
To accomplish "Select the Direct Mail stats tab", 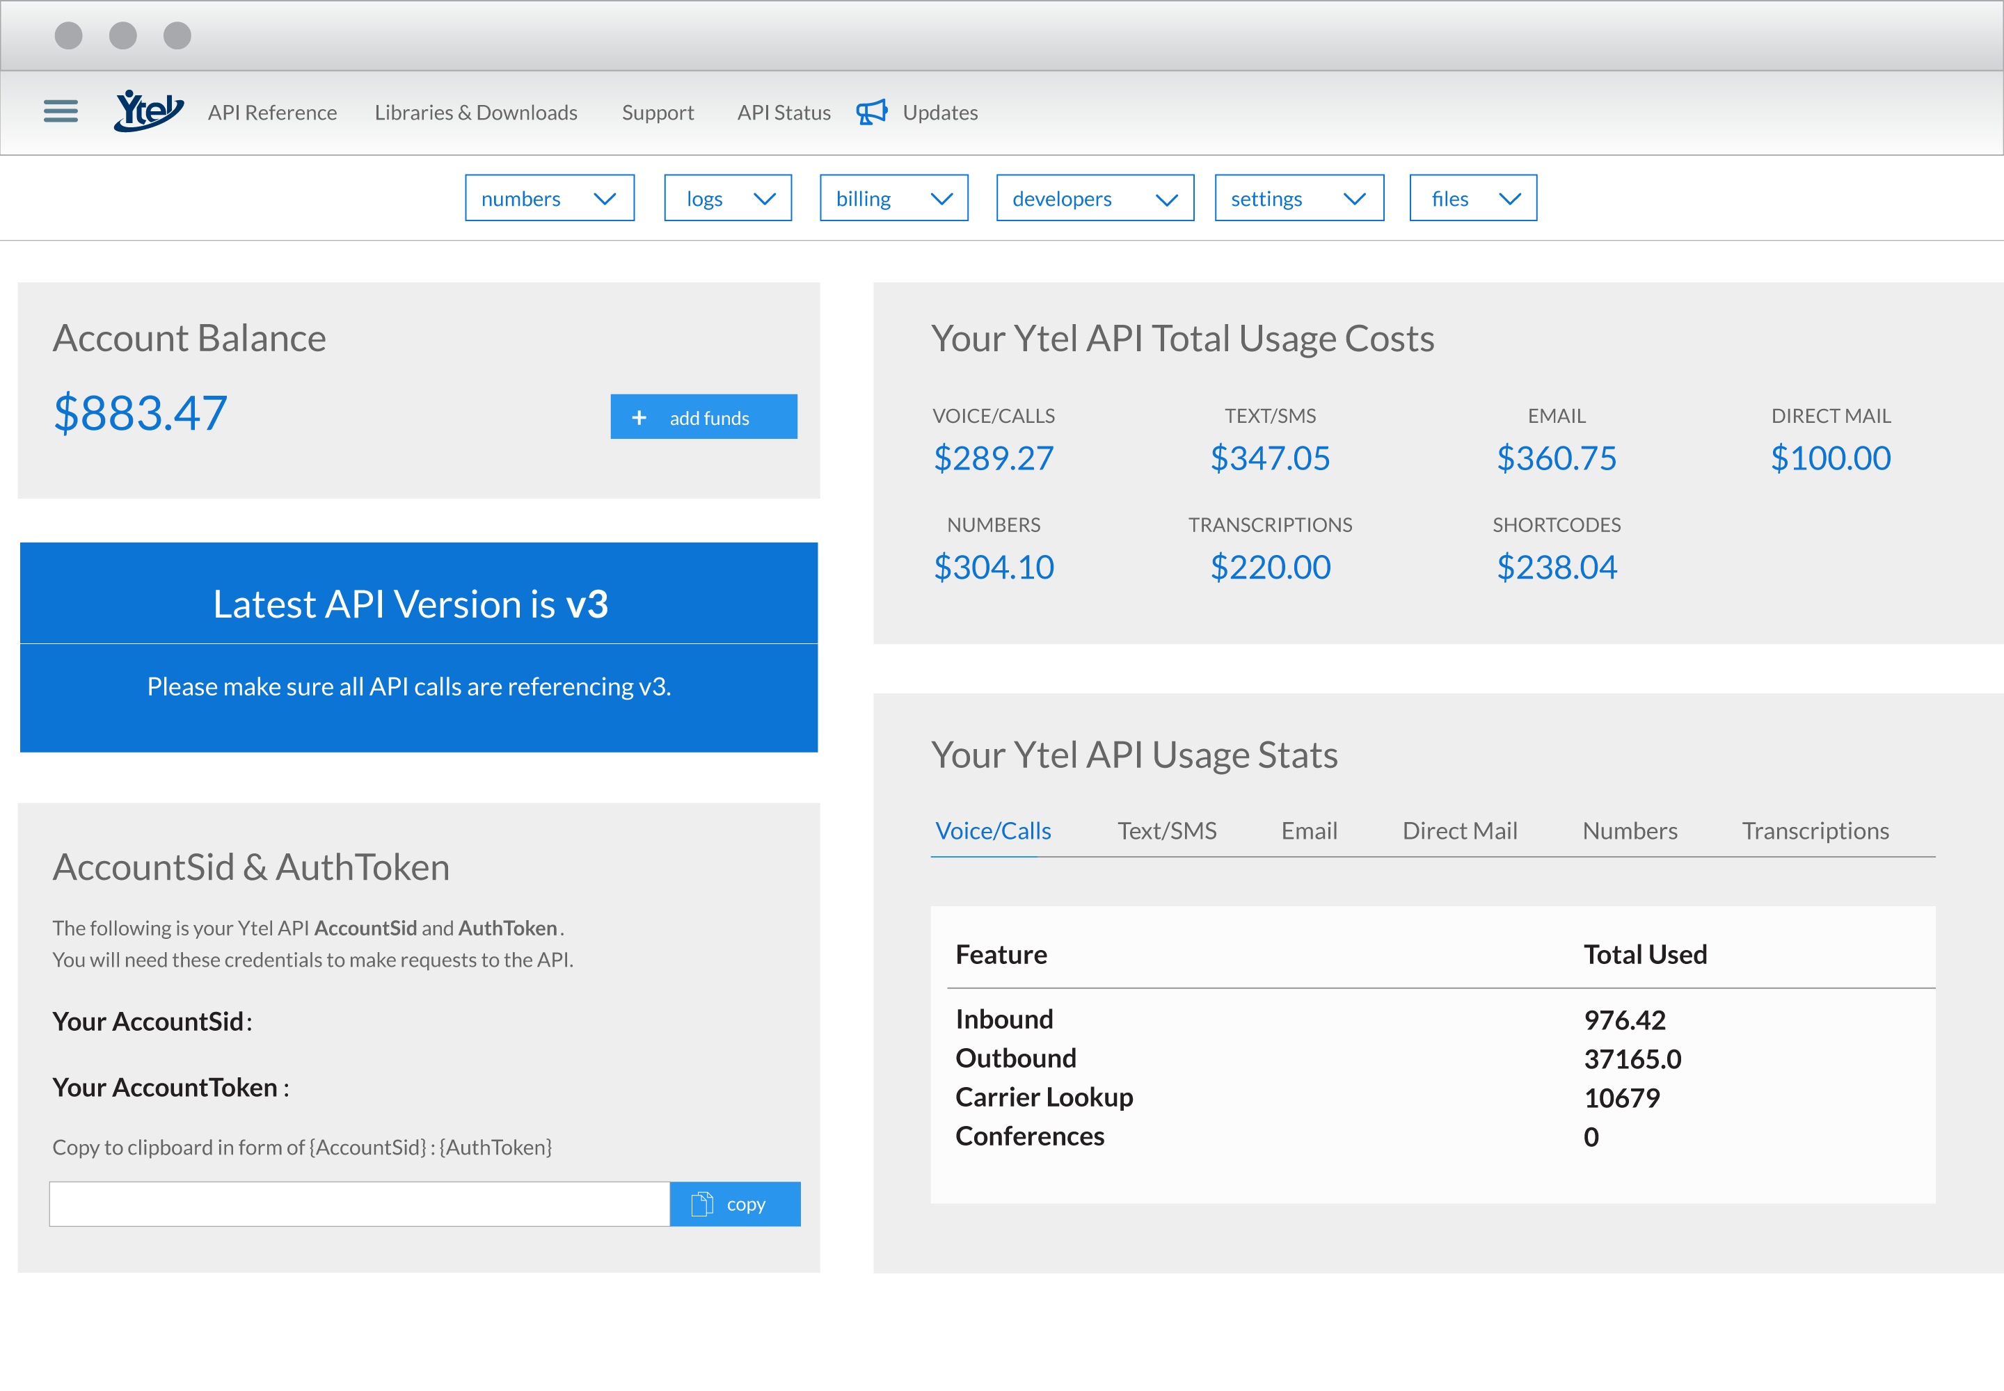I will (x=1460, y=830).
